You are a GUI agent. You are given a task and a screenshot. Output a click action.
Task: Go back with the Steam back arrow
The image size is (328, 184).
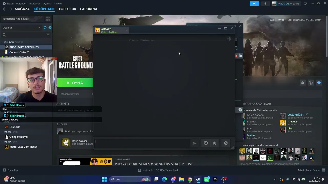click(4, 9)
